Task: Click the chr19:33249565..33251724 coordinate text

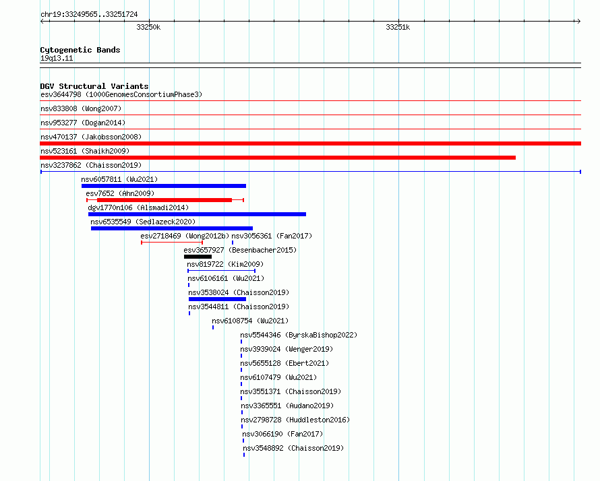Action: (89, 14)
